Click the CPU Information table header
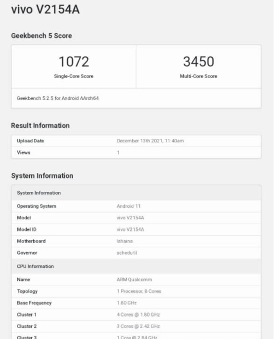The image size is (274, 339). (x=136, y=266)
